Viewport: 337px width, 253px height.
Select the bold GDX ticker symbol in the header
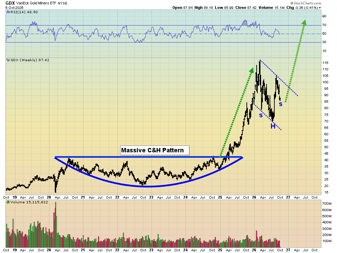(x=10, y=3)
